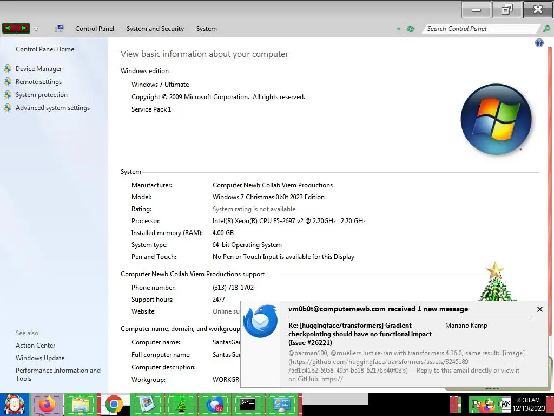Open Performance Information and Tools
The height and width of the screenshot is (416, 554).
click(x=58, y=374)
